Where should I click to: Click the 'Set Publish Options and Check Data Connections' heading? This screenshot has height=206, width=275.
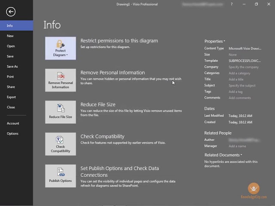click(119, 172)
